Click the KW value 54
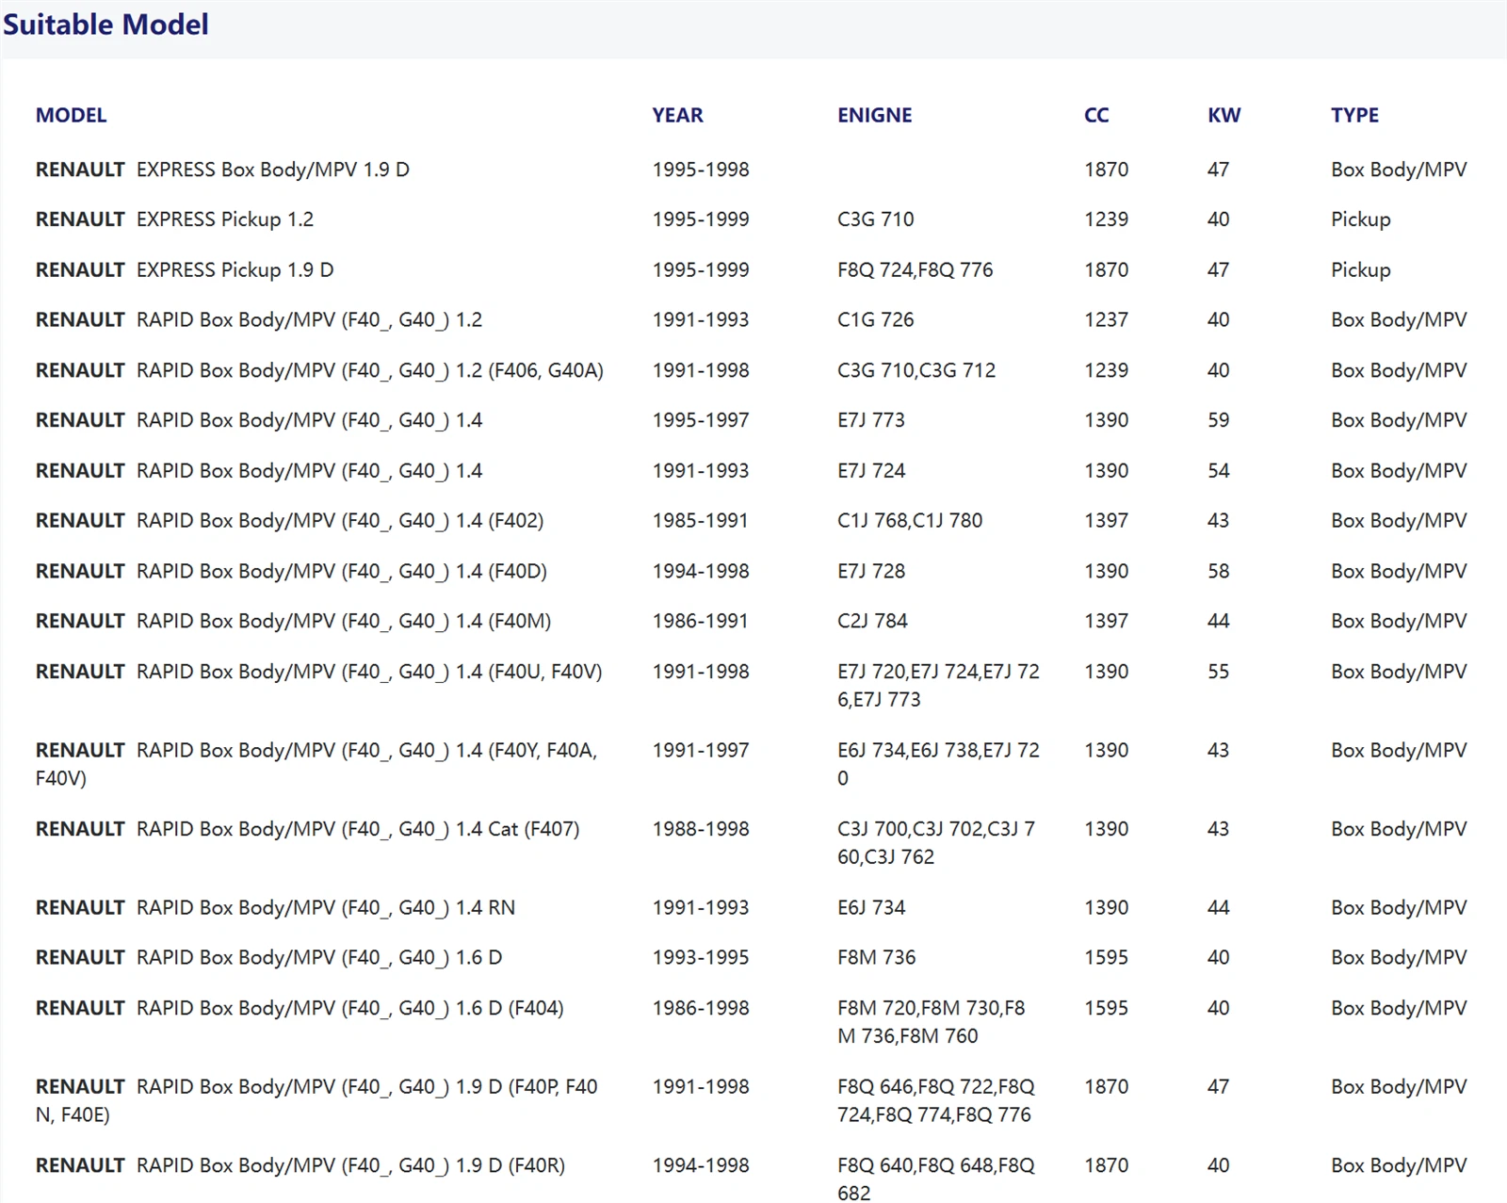Image resolution: width=1507 pixels, height=1203 pixels. [x=1218, y=471]
